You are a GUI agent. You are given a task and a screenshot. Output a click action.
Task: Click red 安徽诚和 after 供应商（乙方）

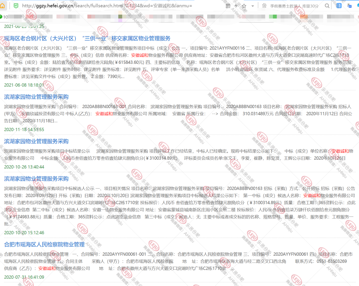pos(47,268)
